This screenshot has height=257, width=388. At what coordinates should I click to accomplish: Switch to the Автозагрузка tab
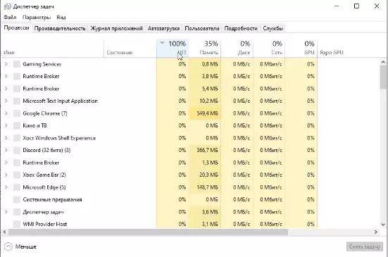pos(163,28)
